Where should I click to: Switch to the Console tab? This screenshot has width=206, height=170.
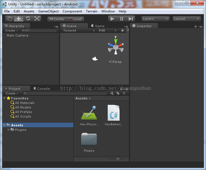[x=42, y=89]
